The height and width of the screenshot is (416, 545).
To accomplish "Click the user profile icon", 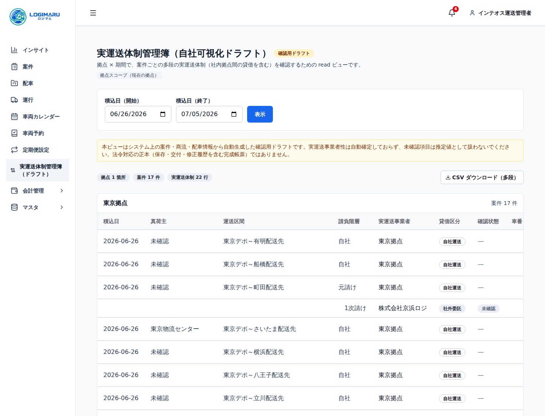I will 472,13.
